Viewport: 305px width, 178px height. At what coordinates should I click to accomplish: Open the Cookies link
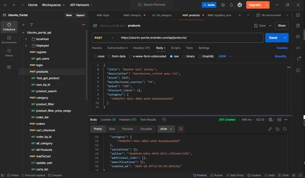[282, 48]
